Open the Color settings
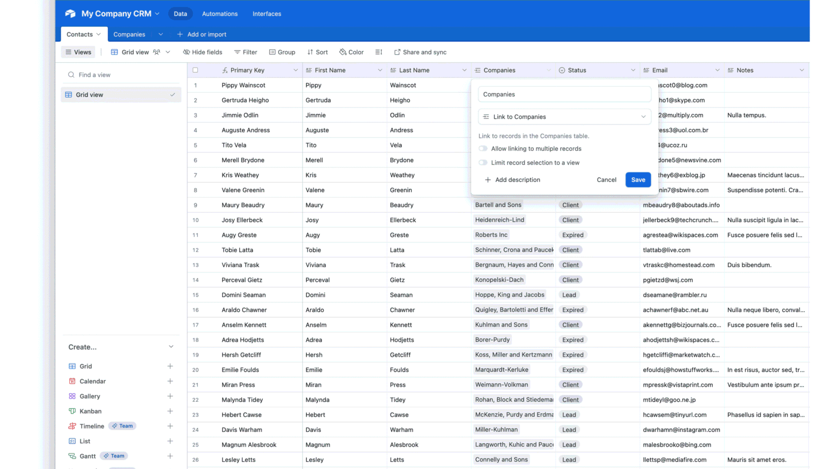839x469 pixels. coord(351,52)
